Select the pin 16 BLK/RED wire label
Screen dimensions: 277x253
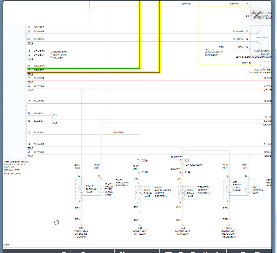click(x=39, y=101)
